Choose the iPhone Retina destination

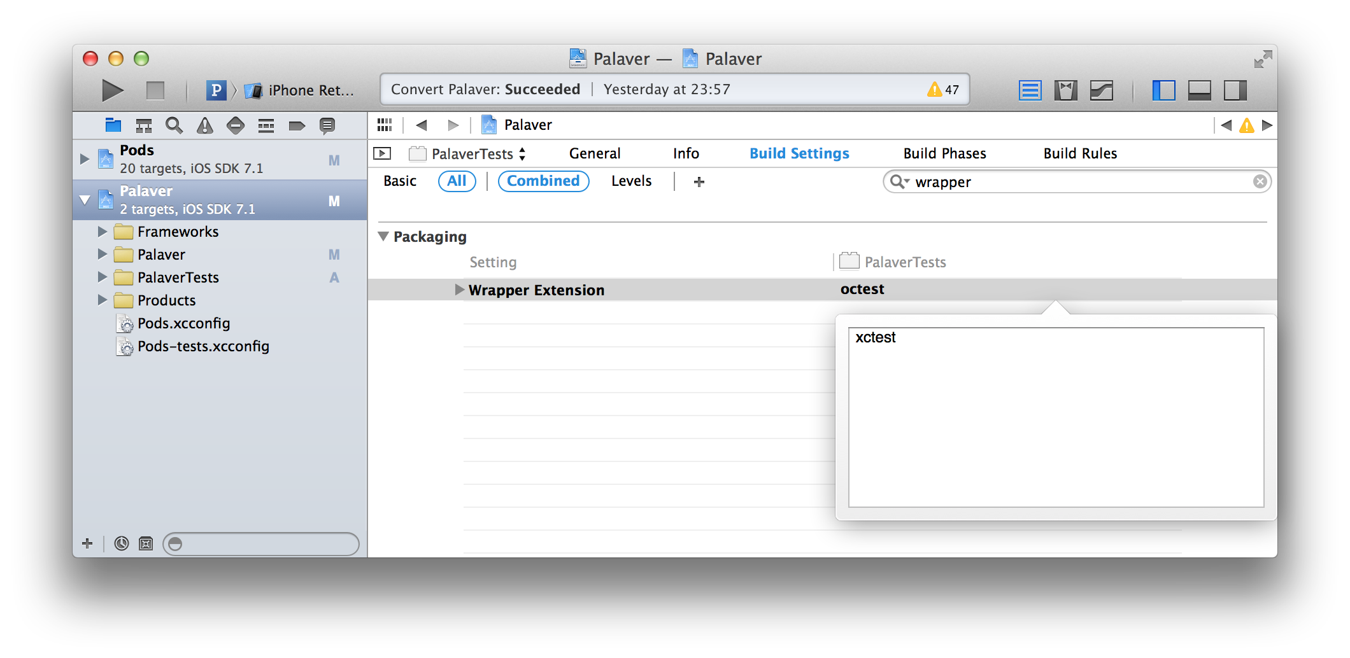point(300,90)
